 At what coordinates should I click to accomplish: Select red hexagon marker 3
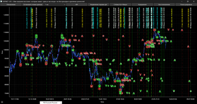coord(100,89)
